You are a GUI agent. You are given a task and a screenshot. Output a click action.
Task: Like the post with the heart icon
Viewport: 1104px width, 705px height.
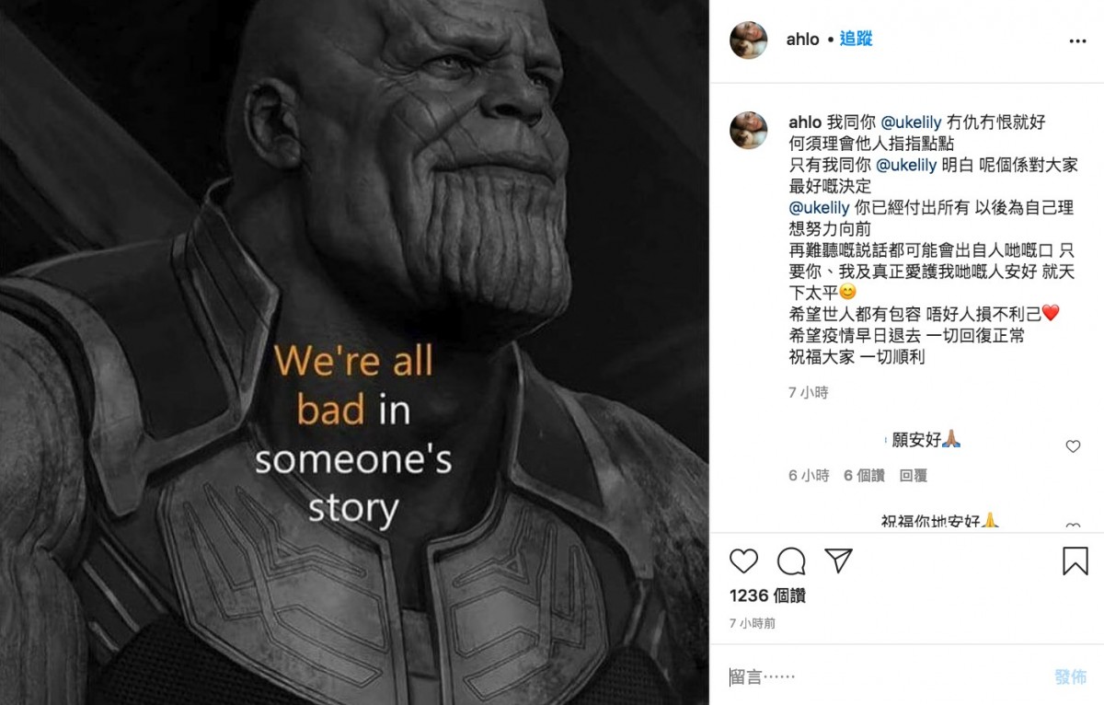(743, 561)
